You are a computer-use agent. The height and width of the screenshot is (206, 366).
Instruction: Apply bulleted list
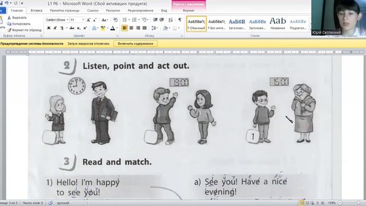tap(125, 20)
